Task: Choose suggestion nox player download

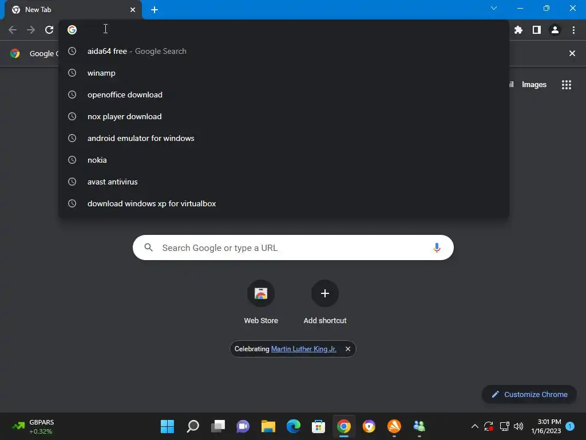Action: (284, 116)
